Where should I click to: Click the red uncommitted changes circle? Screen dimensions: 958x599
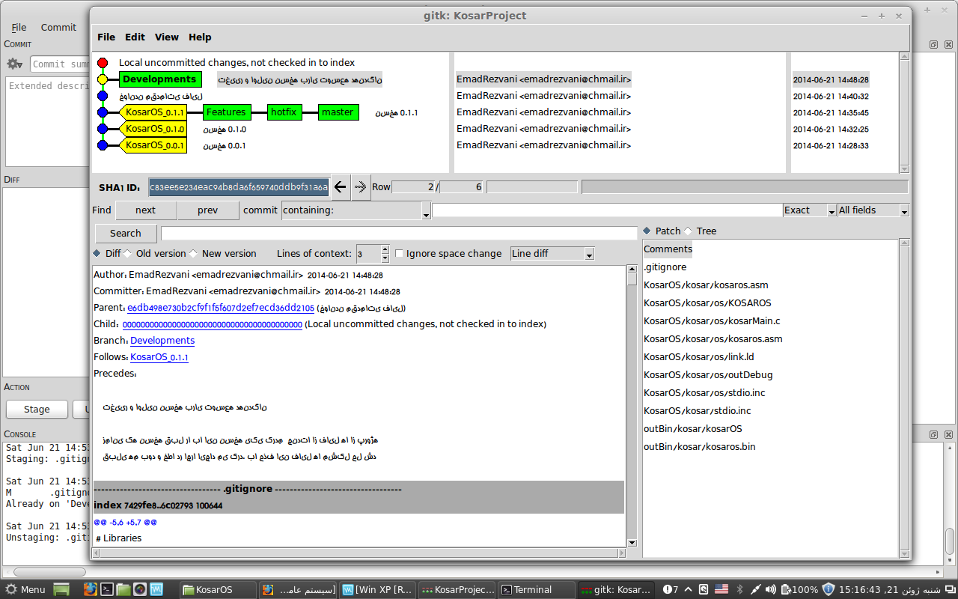pos(103,63)
